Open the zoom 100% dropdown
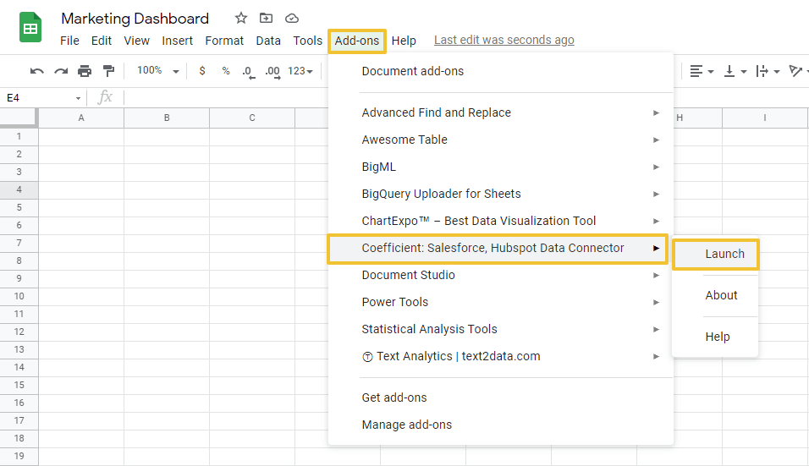Viewport: 809px width, 466px height. pyautogui.click(x=158, y=71)
